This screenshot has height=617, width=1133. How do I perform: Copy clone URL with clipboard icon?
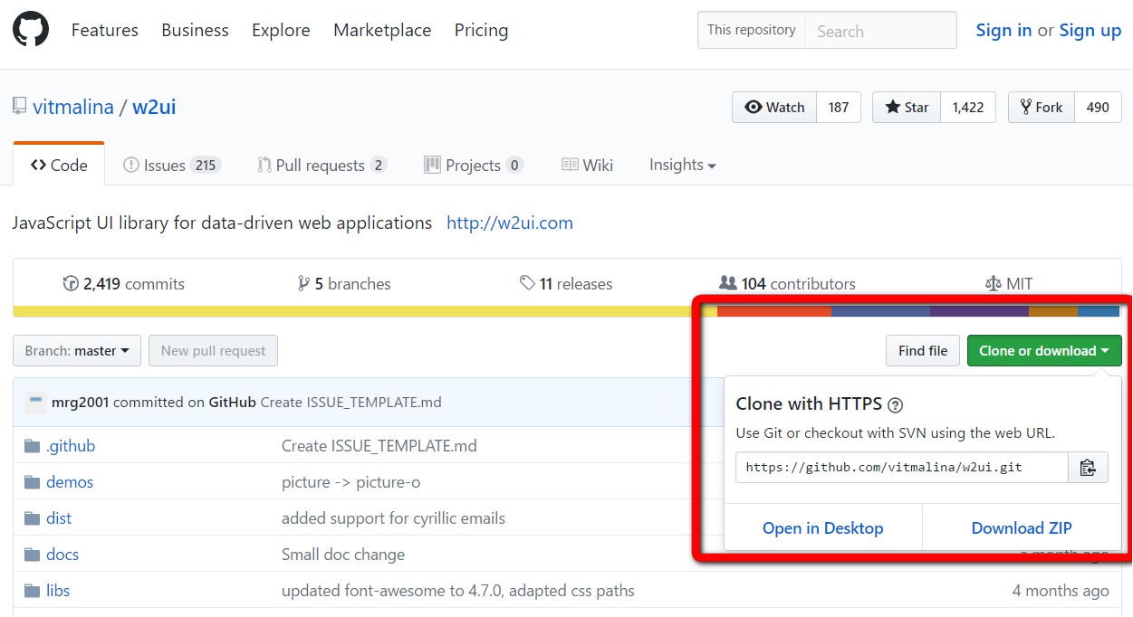pos(1088,468)
